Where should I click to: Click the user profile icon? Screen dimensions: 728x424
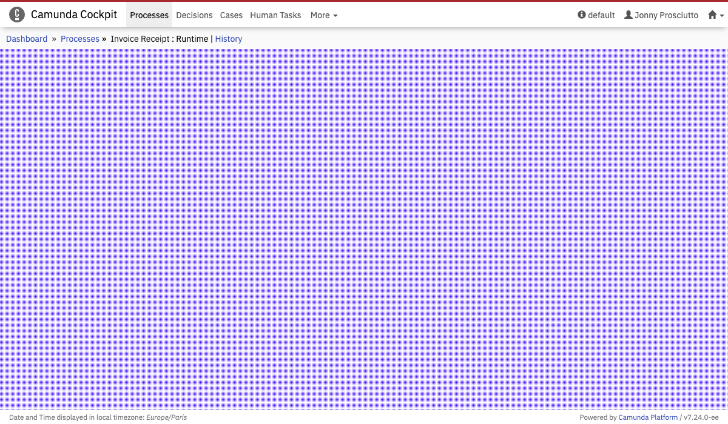(629, 15)
